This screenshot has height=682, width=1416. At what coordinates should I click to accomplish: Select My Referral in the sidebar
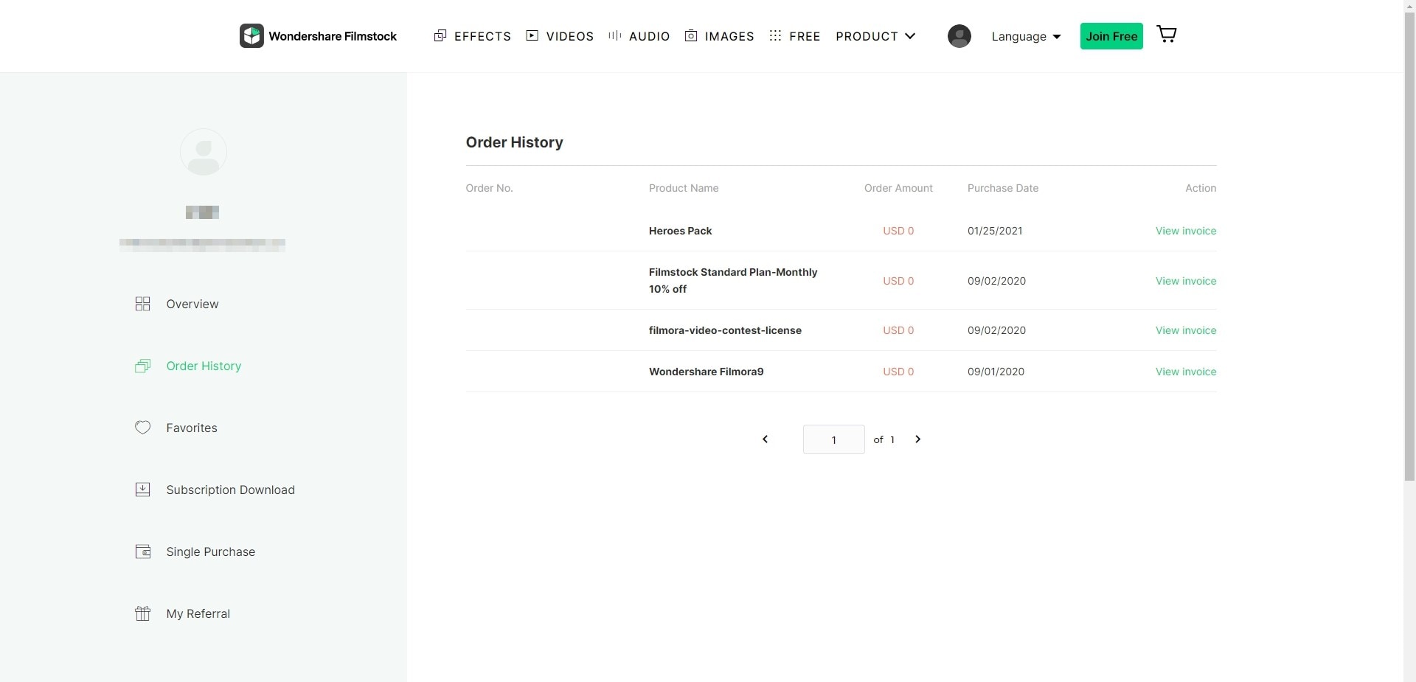coord(198,613)
